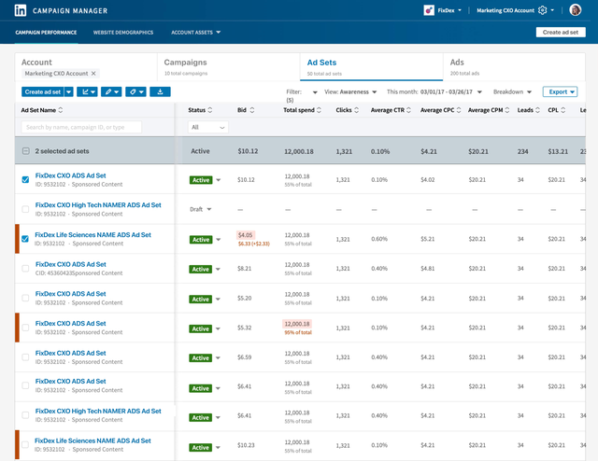This screenshot has width=598, height=461.
Task: Click the FixDex company logo icon
Action: (429, 10)
